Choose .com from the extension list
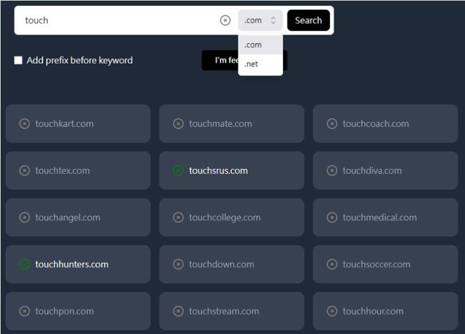 tap(260, 45)
